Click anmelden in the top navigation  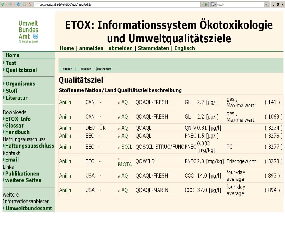(x=91, y=48)
